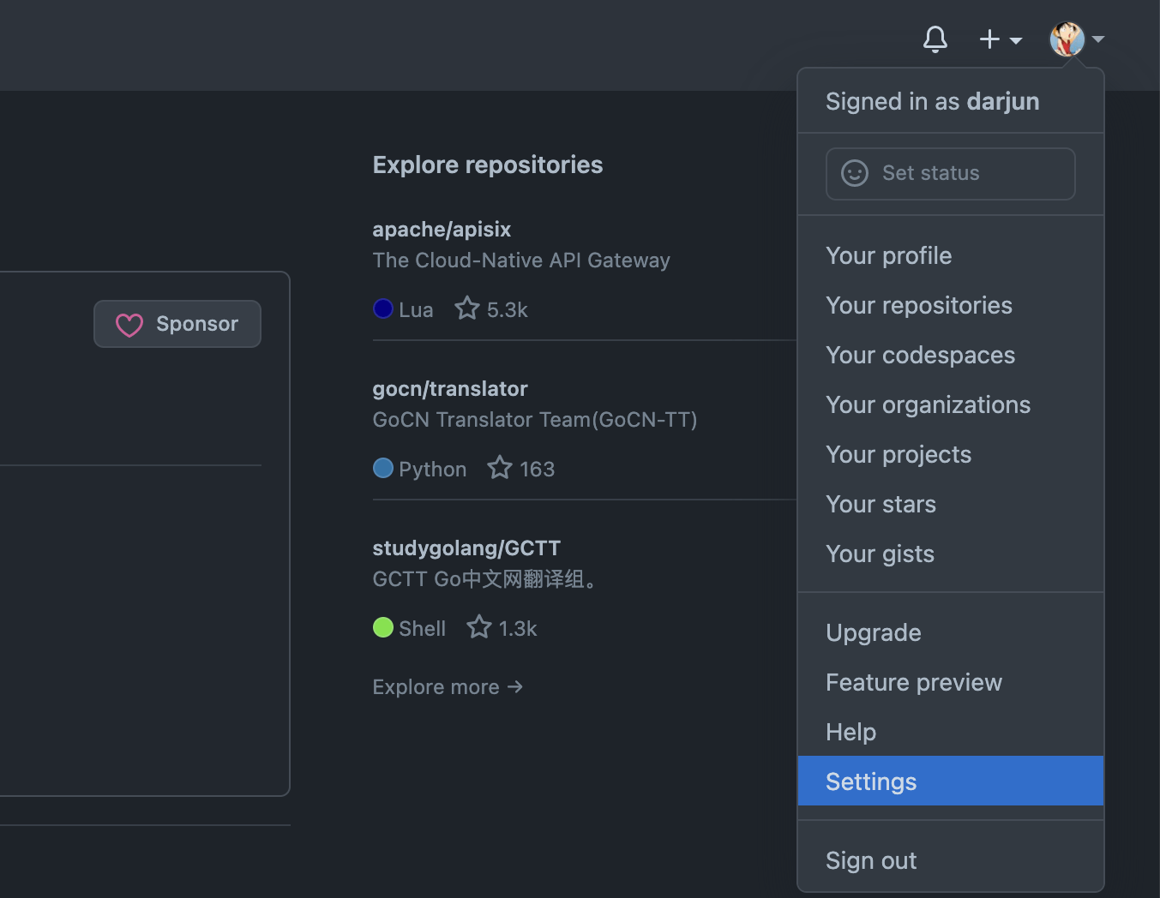Open the notifications bell
The height and width of the screenshot is (898, 1160).
pyautogui.click(x=935, y=39)
